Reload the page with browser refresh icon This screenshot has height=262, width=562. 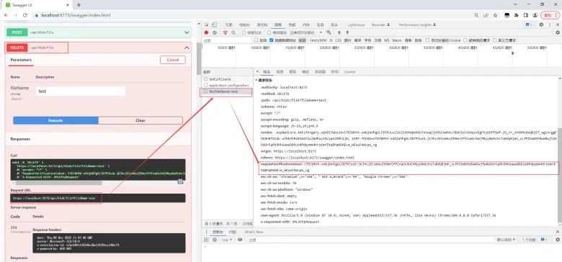25,15
